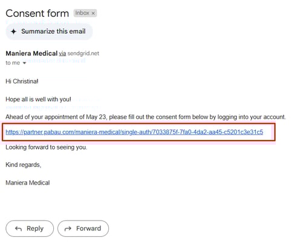300x249 pixels.
Task: Click the "Hi Christina!" greeting line
Action: tap(22, 81)
